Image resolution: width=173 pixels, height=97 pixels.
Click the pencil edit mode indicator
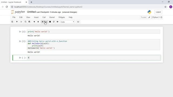149,17
